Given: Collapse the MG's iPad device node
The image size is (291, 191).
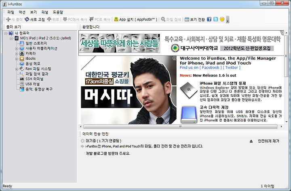Looking at the screenshot, I should pyautogui.click(x=11, y=39).
